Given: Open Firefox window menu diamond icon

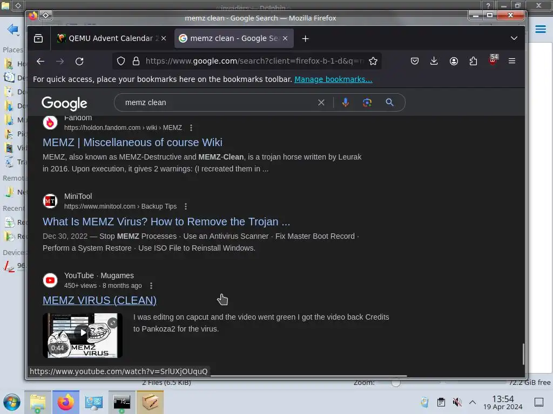Looking at the screenshot, I should [46, 15].
